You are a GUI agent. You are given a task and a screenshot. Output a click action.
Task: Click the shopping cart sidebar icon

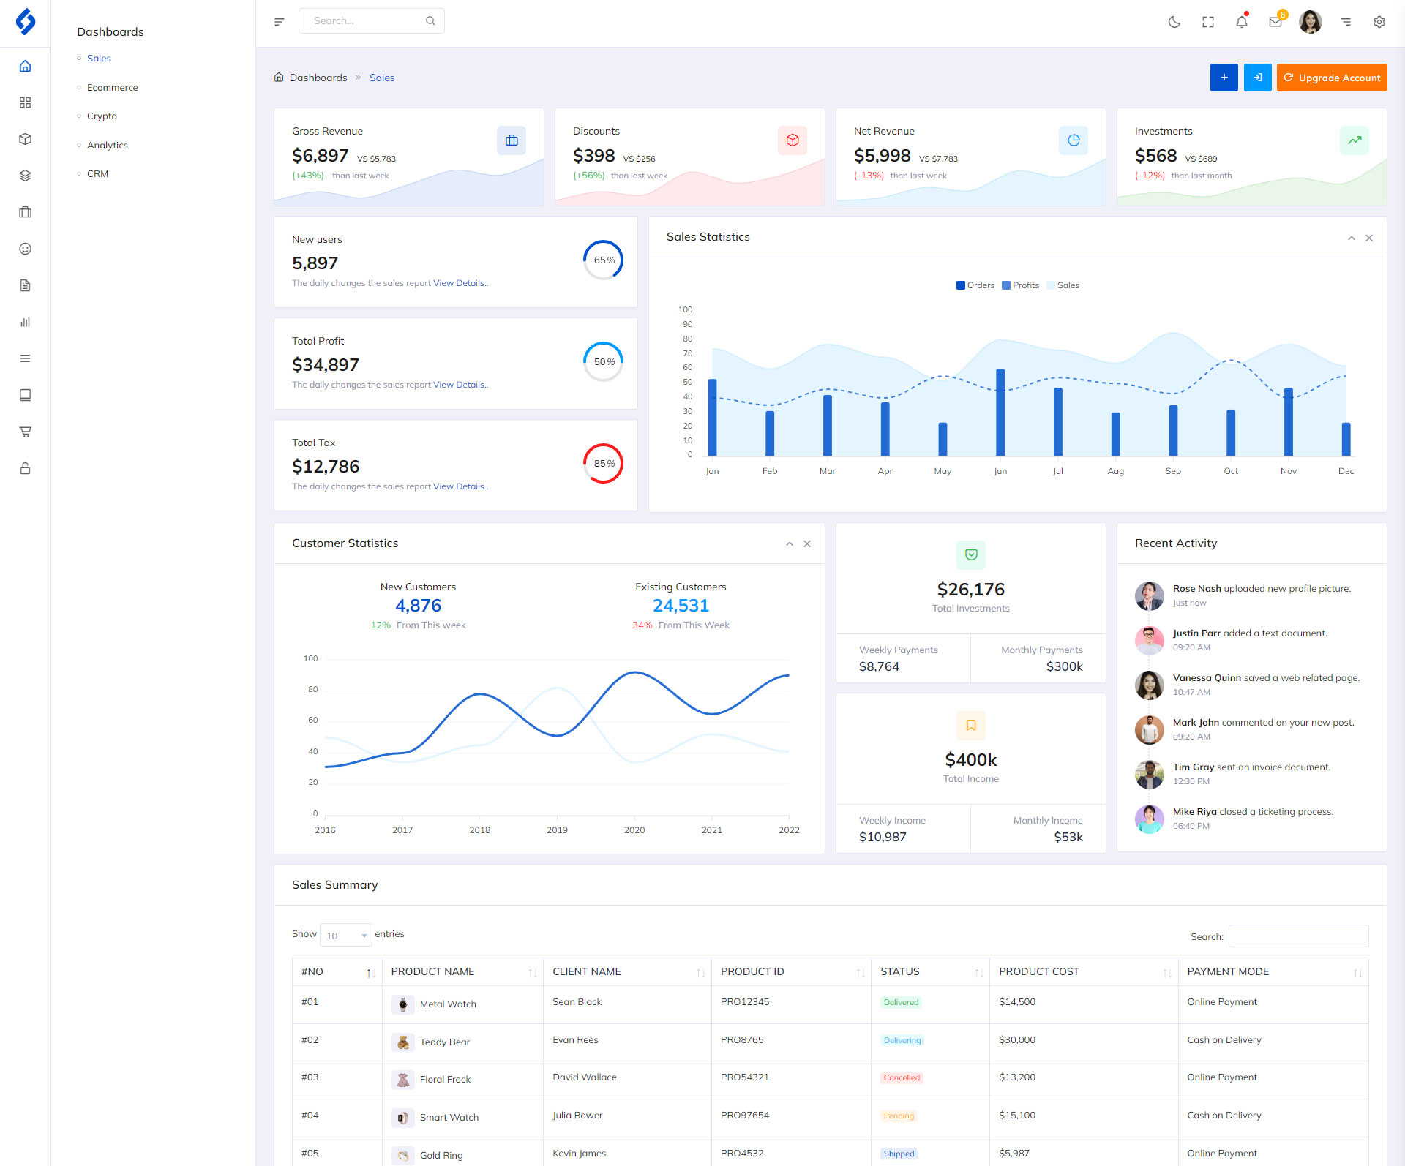click(x=25, y=432)
